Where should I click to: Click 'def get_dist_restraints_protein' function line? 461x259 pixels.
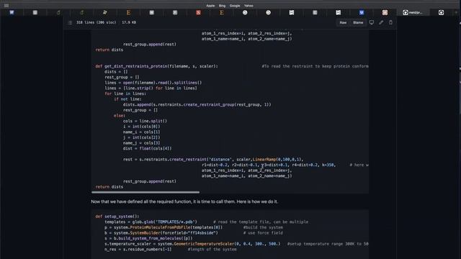click(157, 66)
